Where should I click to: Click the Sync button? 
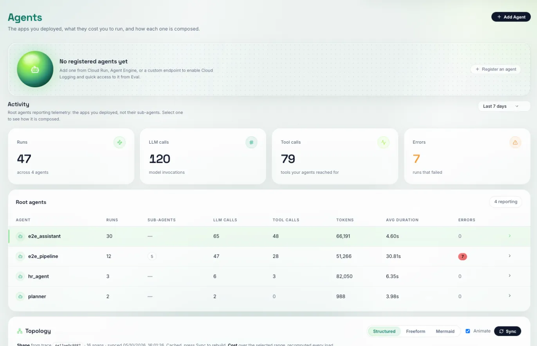pyautogui.click(x=508, y=331)
